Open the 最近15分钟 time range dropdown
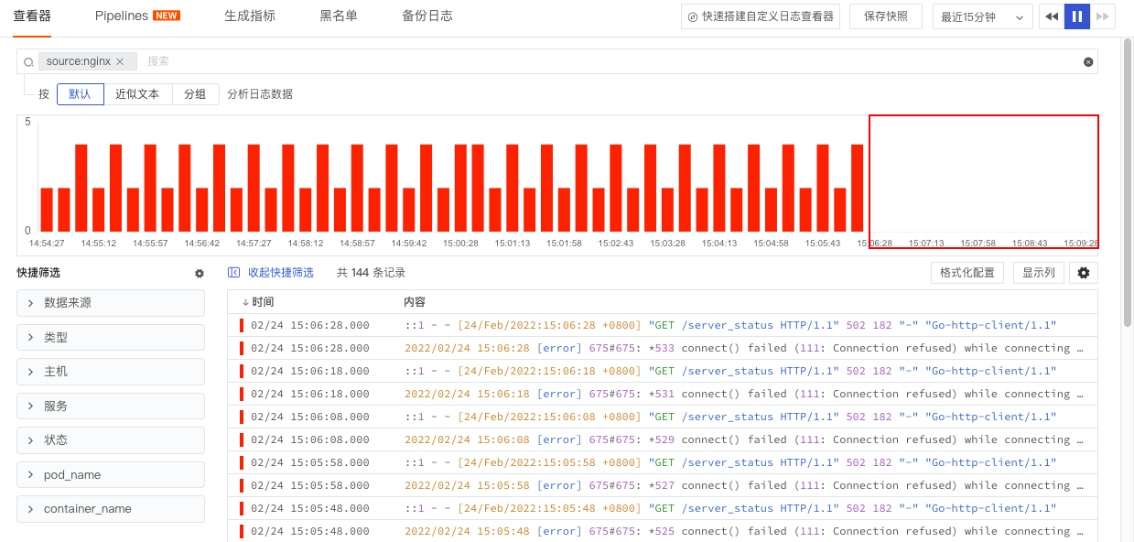 (983, 16)
